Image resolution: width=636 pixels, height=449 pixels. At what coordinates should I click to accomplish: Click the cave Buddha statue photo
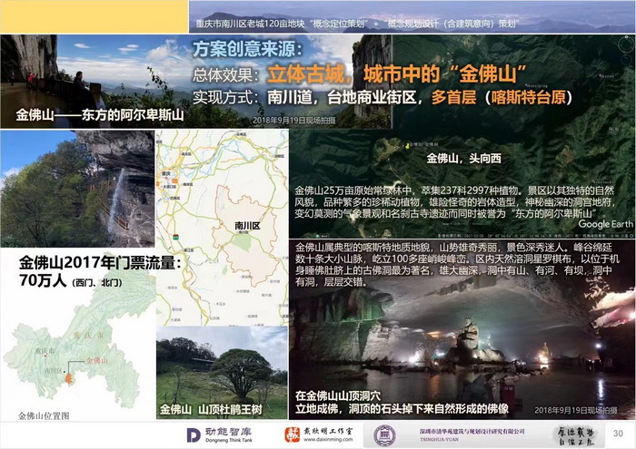(462, 328)
